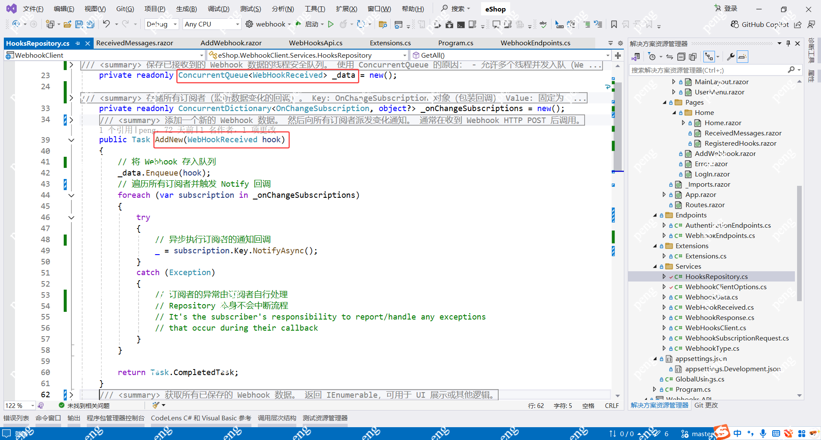The image size is (821, 440).
Task: Click the Pending Changes Filter clock icon
Action: 652,57
